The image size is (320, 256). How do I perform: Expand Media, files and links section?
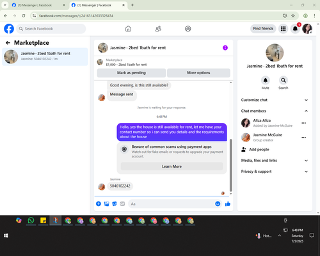275,161
